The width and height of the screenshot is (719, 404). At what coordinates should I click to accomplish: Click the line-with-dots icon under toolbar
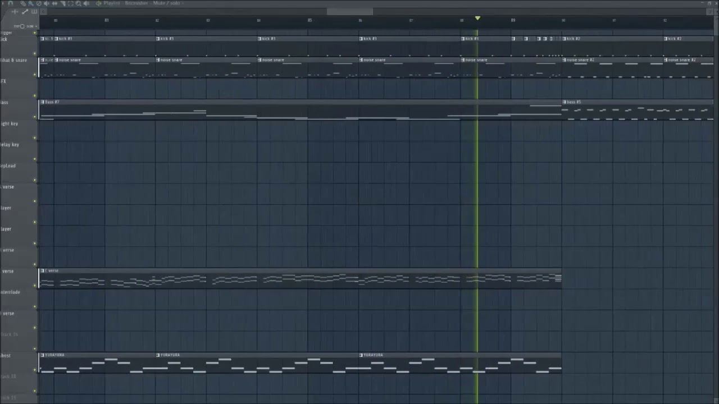(x=25, y=12)
